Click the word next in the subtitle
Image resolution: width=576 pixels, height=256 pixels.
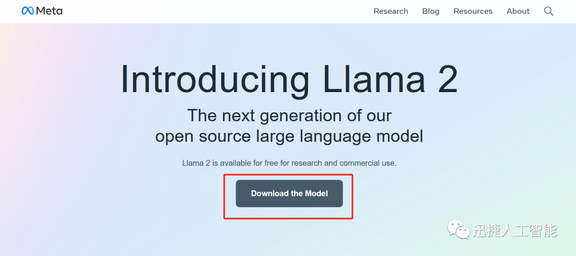pos(235,115)
